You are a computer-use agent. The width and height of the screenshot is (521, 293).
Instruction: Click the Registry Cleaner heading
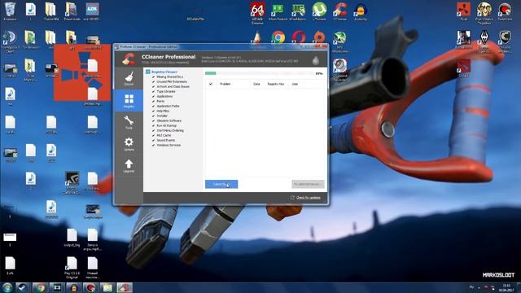[x=164, y=72]
